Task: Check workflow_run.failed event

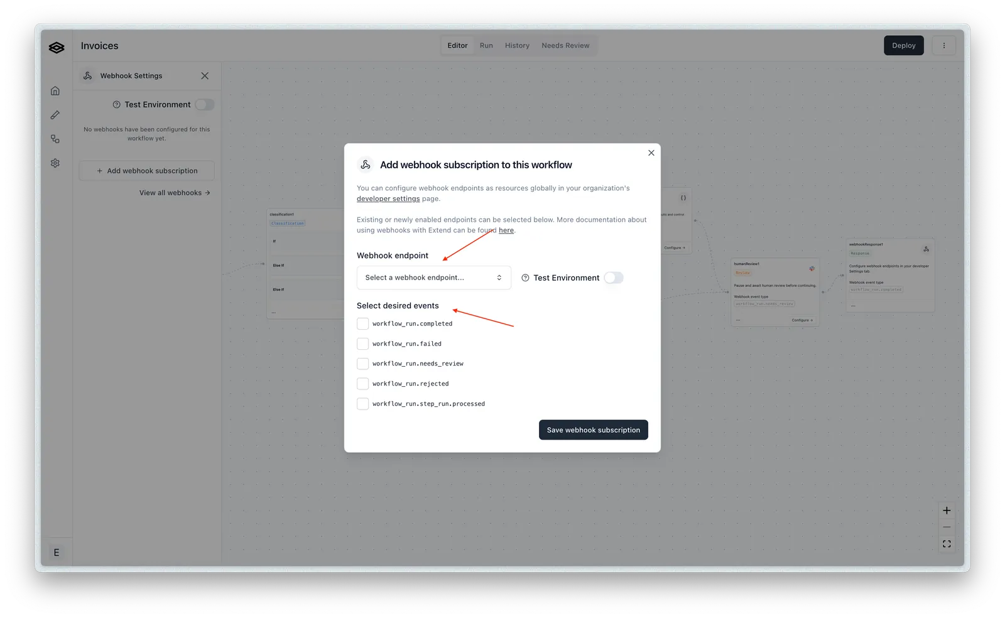Action: pyautogui.click(x=362, y=344)
